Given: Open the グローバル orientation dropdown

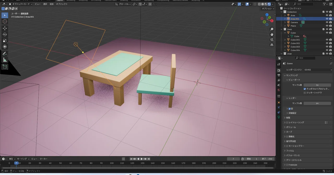Looking at the screenshot, I should [123, 4].
